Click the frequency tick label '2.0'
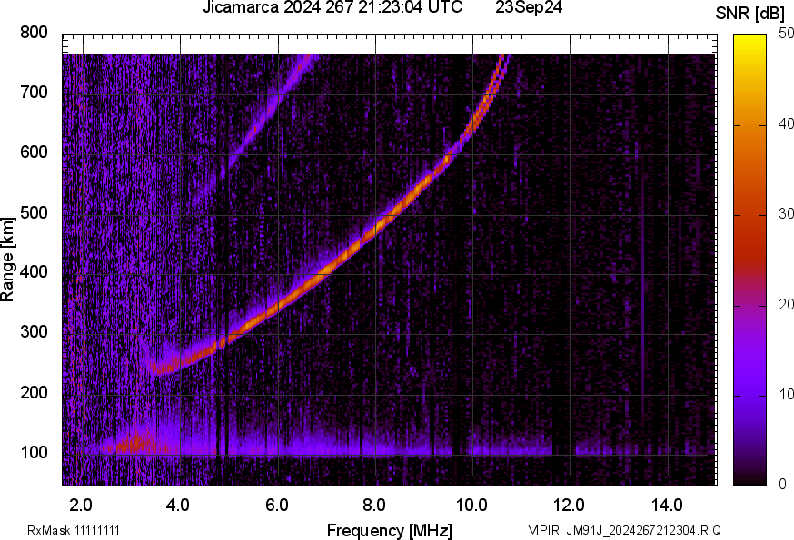 [81, 505]
